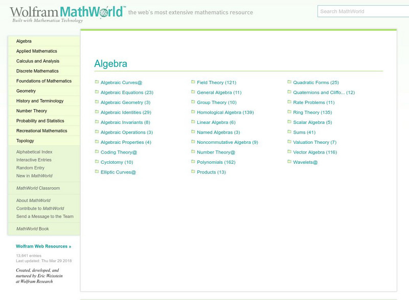Click folder icon beside Cyclotomy
This screenshot has height=300, width=409.
click(x=97, y=161)
